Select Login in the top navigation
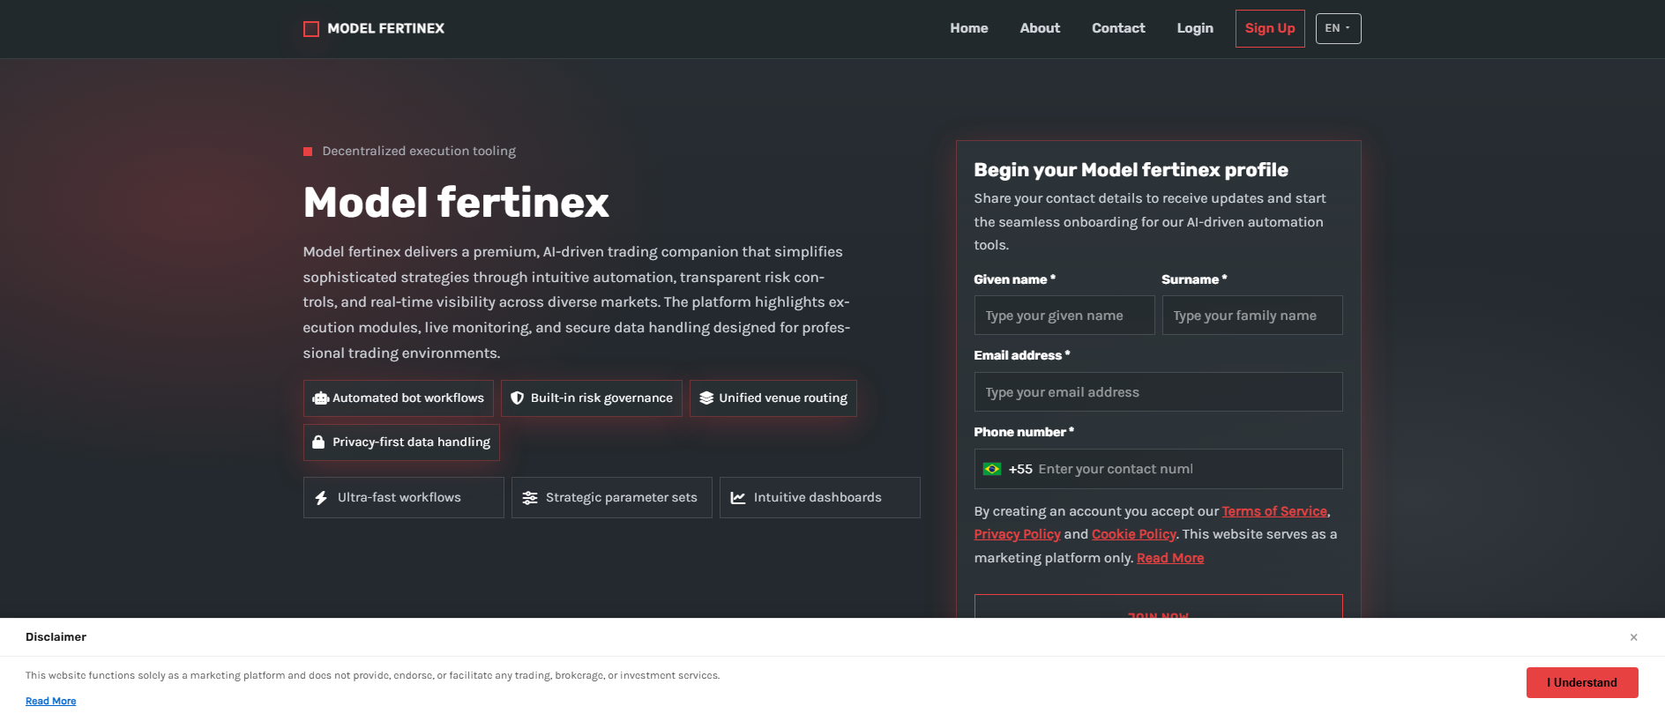The height and width of the screenshot is (721, 1665). click(x=1195, y=28)
